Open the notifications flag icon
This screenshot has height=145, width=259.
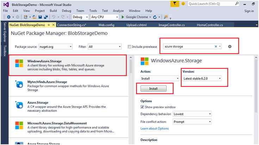174,4
